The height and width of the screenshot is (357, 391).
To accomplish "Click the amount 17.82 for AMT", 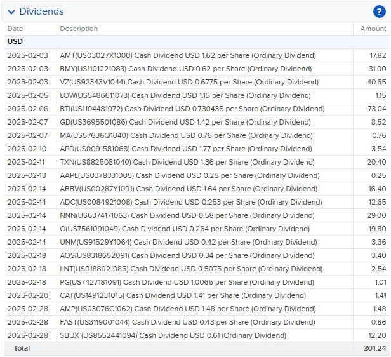I will [378, 55].
